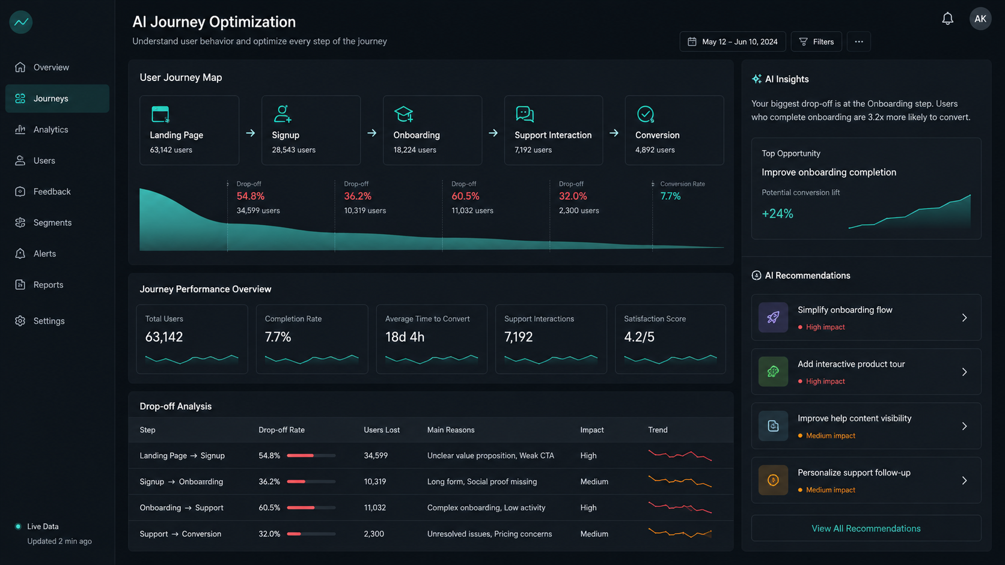This screenshot has width=1005, height=565.
Task: Click the orange Personalize support follow-up icon
Action: click(x=773, y=480)
